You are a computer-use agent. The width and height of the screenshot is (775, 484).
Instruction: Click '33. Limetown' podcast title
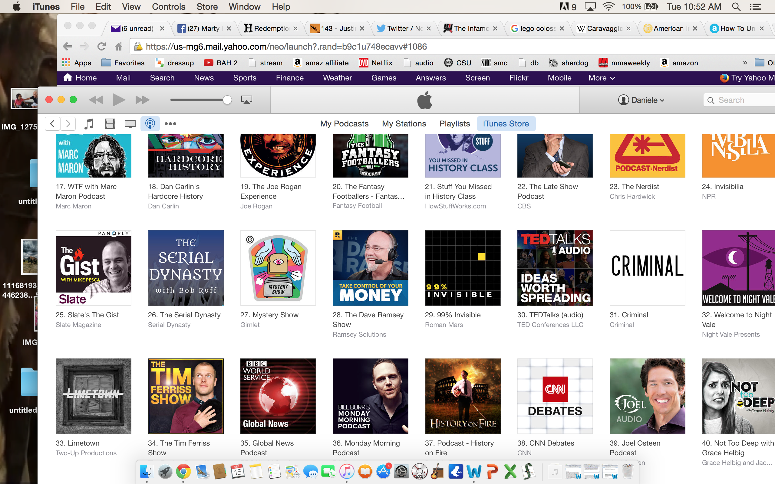(x=77, y=443)
